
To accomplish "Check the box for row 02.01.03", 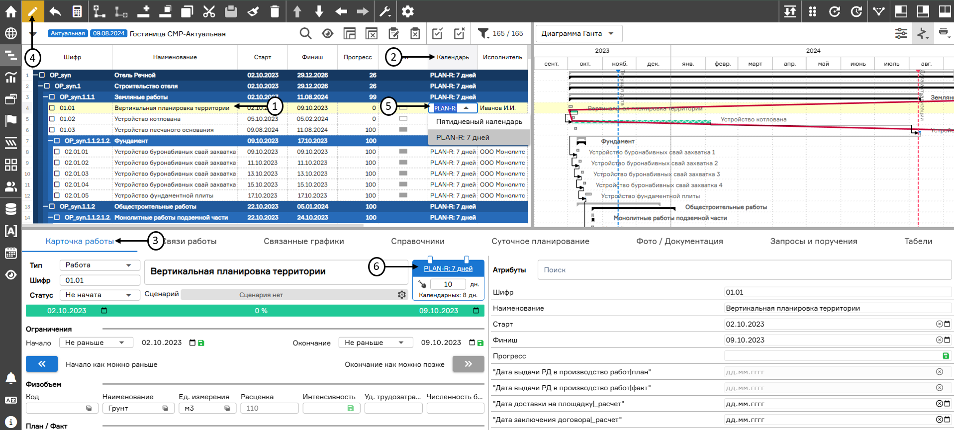I will point(57,173).
